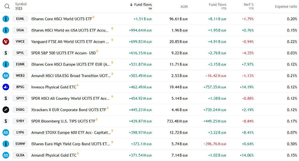Sort by the AUM column header
The height and width of the screenshot is (161, 299).
[x=184, y=6]
